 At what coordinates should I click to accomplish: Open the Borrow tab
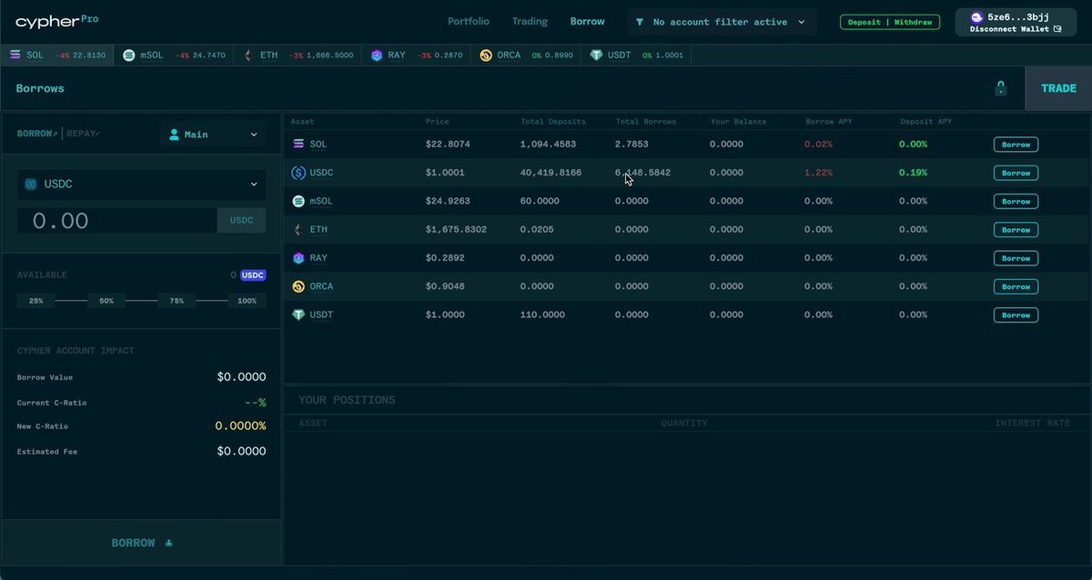pos(588,21)
